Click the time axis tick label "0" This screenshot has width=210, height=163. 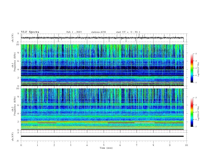coord(21,145)
